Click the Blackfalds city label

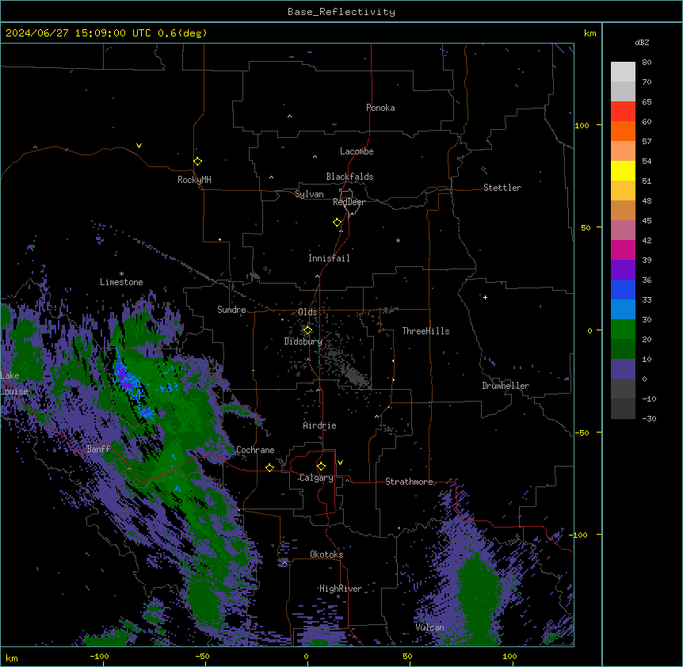[x=349, y=177]
